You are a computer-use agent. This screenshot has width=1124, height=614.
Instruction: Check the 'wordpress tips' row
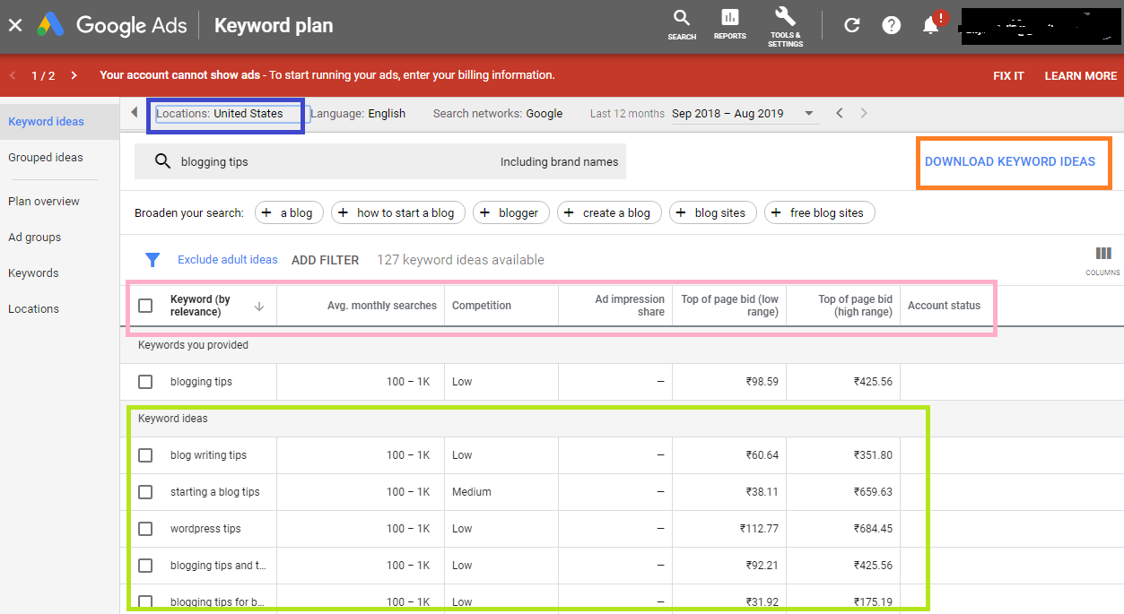tap(145, 529)
